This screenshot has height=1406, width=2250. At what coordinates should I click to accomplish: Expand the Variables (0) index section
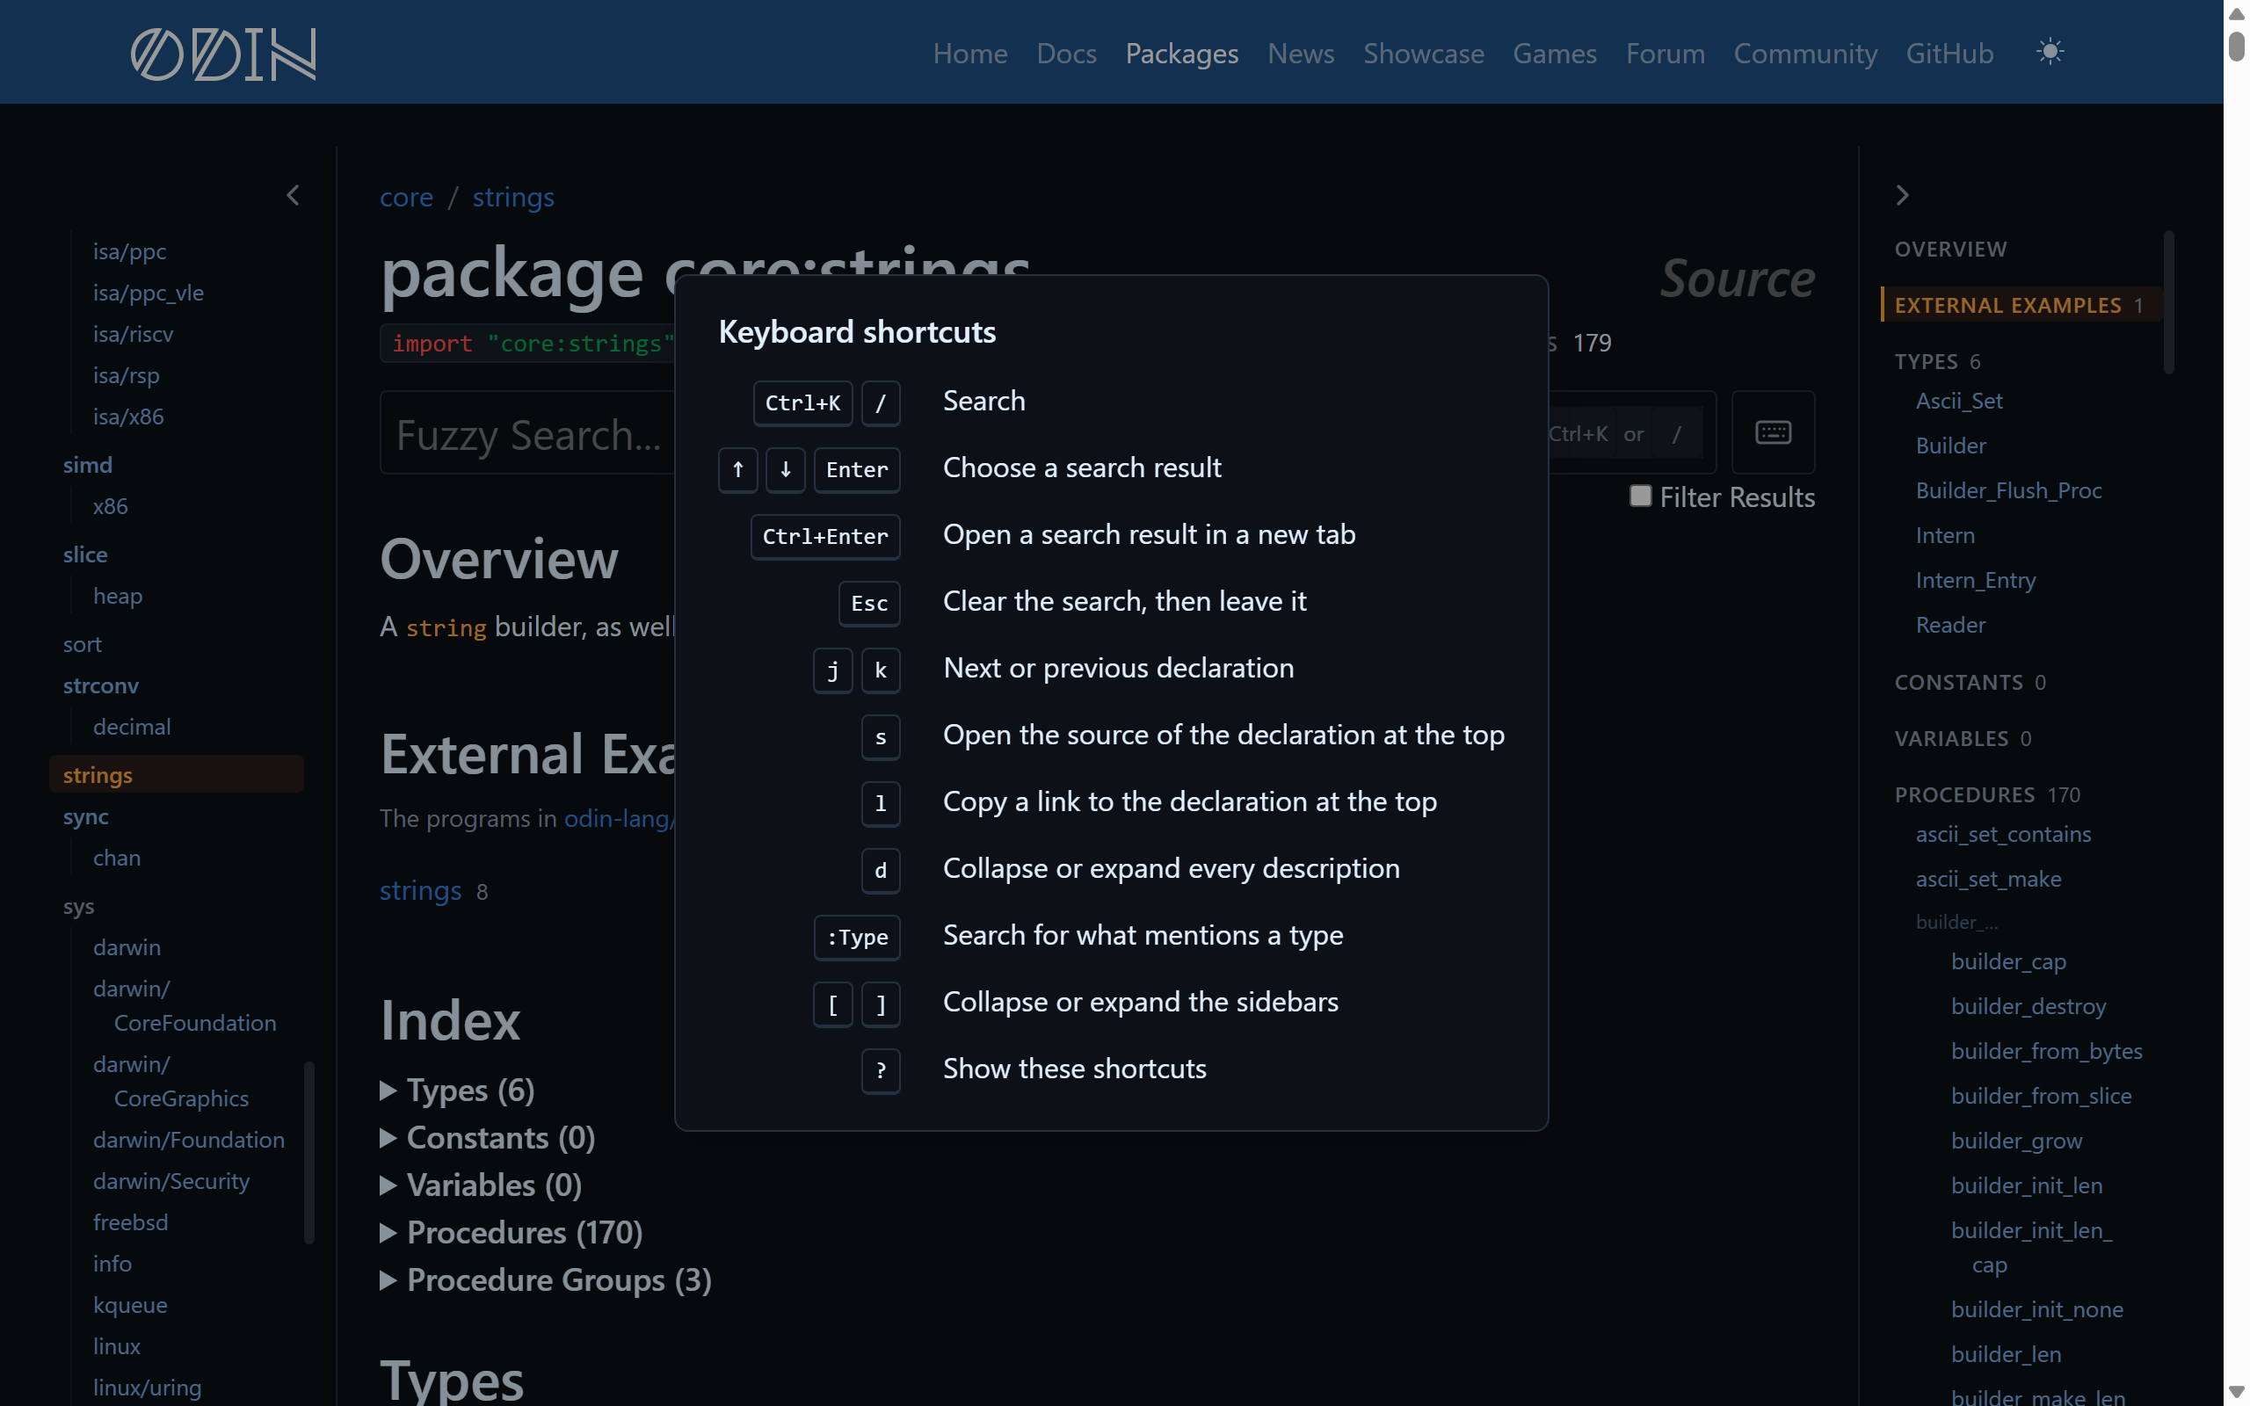coord(481,1185)
